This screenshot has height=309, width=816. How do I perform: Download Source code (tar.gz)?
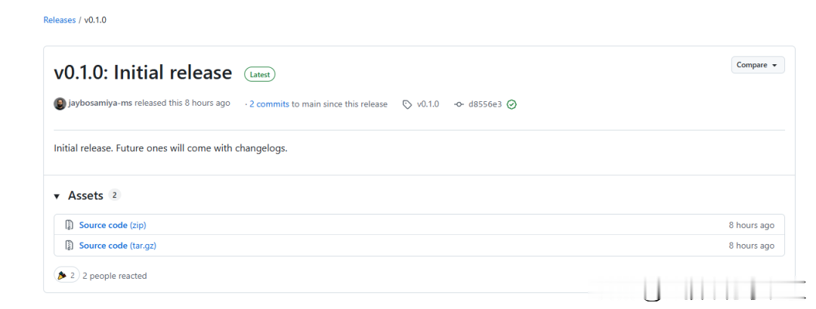click(x=118, y=246)
